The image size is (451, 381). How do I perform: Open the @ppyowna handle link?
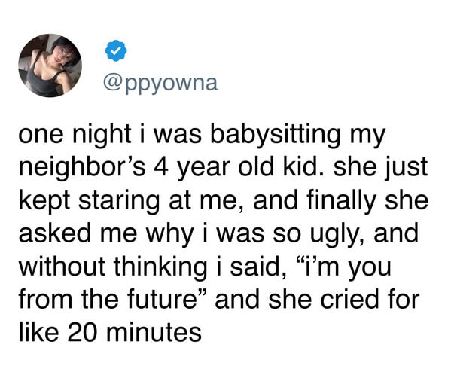pos(160,84)
